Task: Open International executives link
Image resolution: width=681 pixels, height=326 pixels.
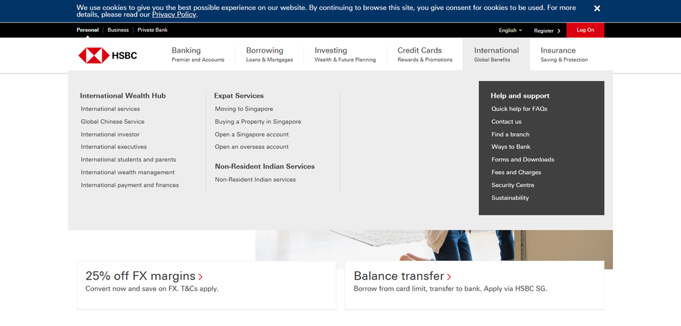Action: [x=114, y=147]
